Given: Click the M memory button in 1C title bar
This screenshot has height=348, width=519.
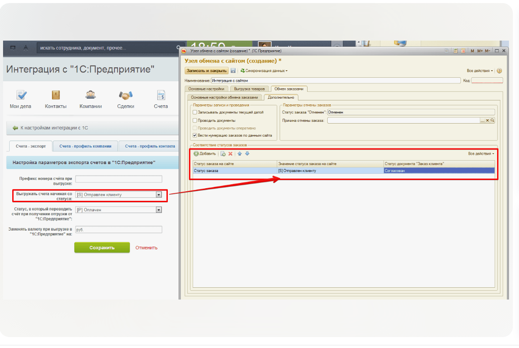Looking at the screenshot, I should point(472,51).
